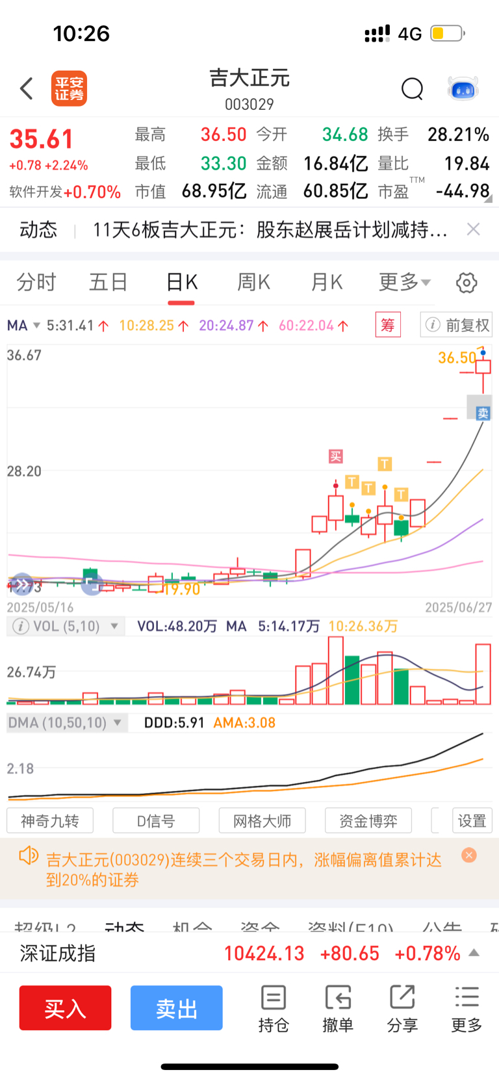Tap the blue 卖出 button
The height and width of the screenshot is (1081, 499).
click(x=177, y=1008)
